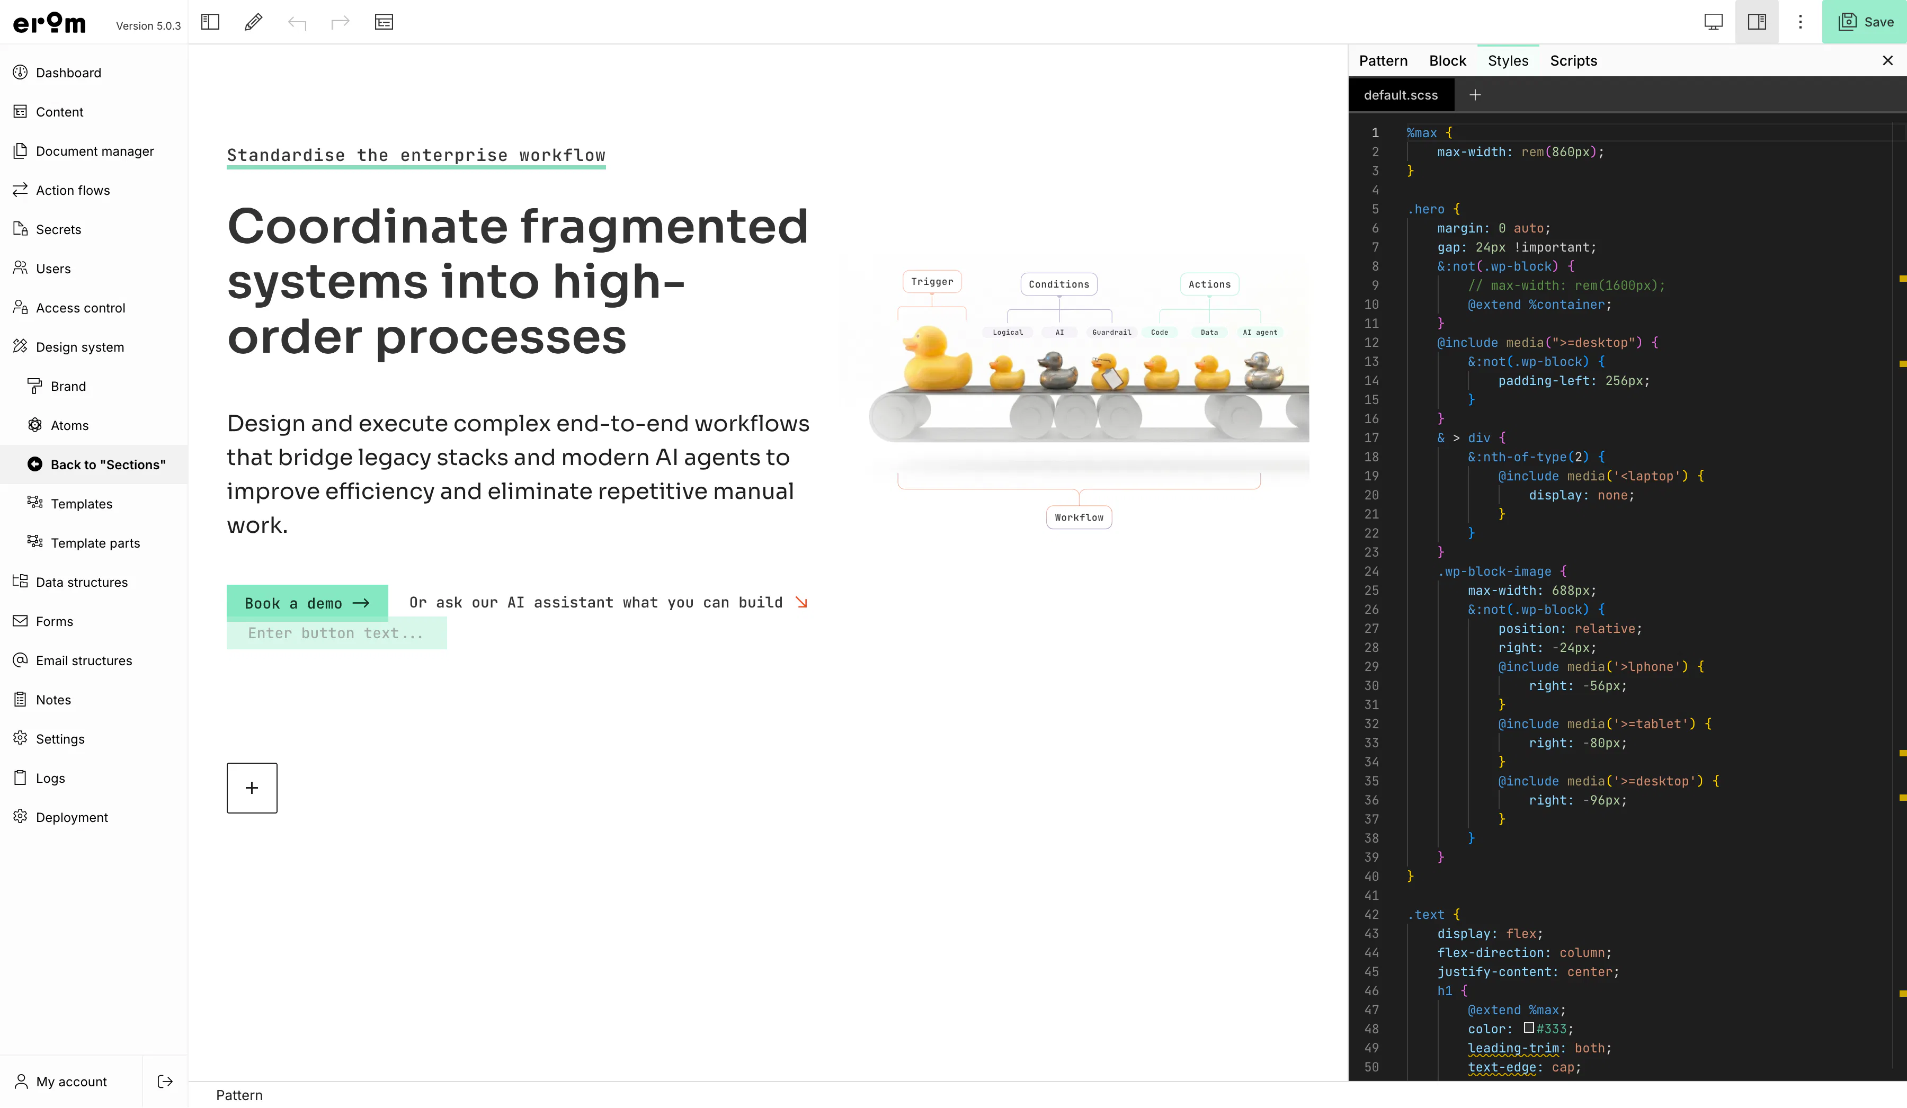This screenshot has width=1907, height=1108.
Task: Go to Dashboard
Action: tap(94, 73)
